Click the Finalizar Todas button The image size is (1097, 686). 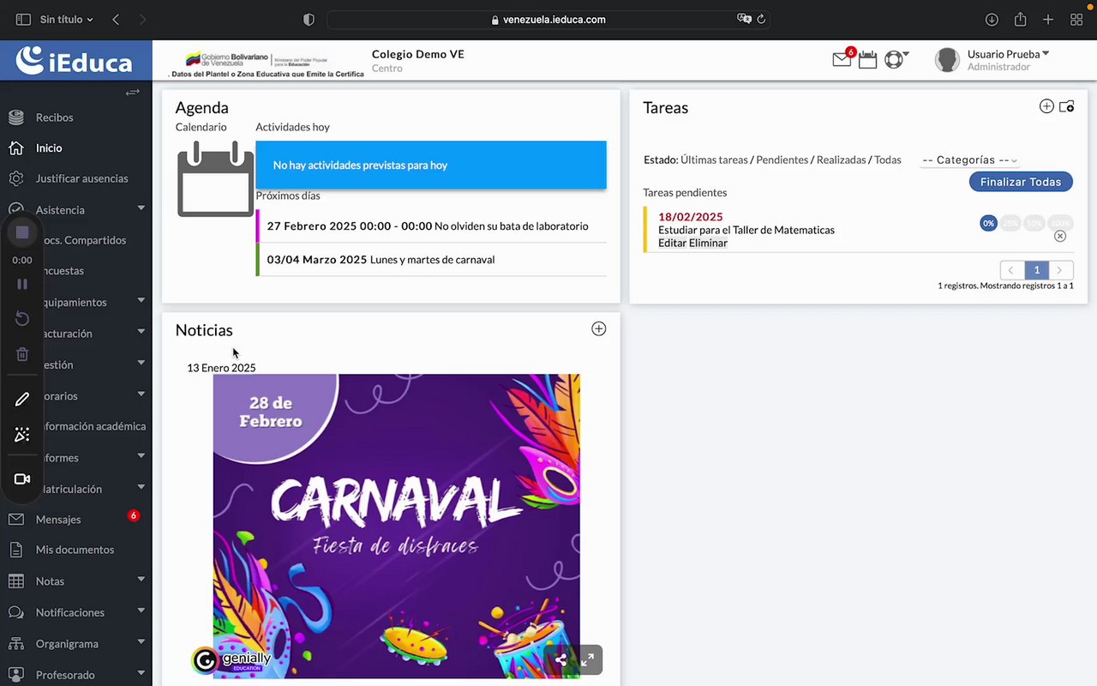pos(1021,182)
